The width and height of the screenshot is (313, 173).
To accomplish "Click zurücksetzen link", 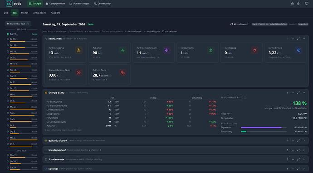I will 170,32.
